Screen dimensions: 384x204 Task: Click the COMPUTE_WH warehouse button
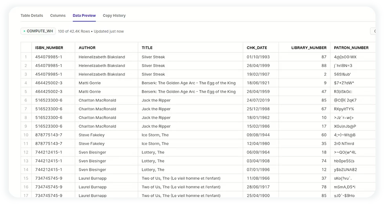click(x=38, y=31)
